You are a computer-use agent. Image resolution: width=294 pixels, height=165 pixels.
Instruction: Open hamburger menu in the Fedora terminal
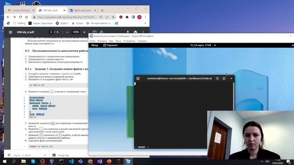[224, 78]
